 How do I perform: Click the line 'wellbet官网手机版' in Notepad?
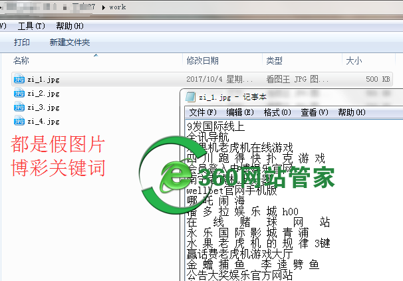(231, 191)
